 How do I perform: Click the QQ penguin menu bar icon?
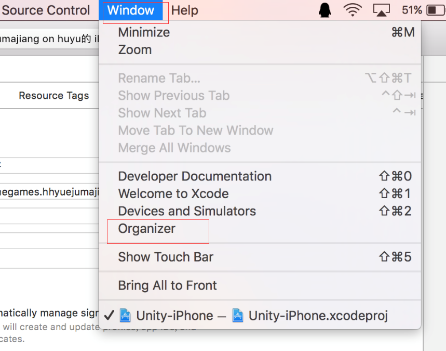click(x=325, y=10)
